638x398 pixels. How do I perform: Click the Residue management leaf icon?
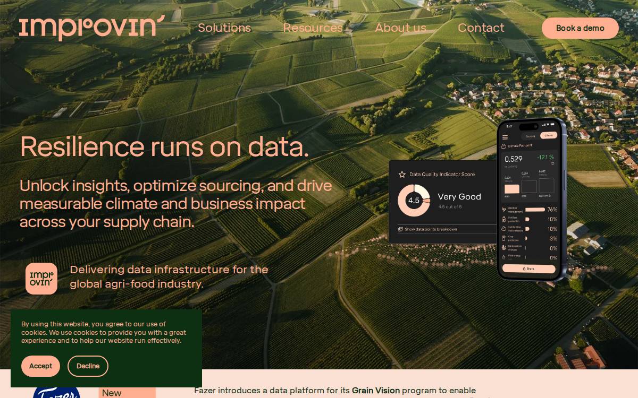click(504, 210)
